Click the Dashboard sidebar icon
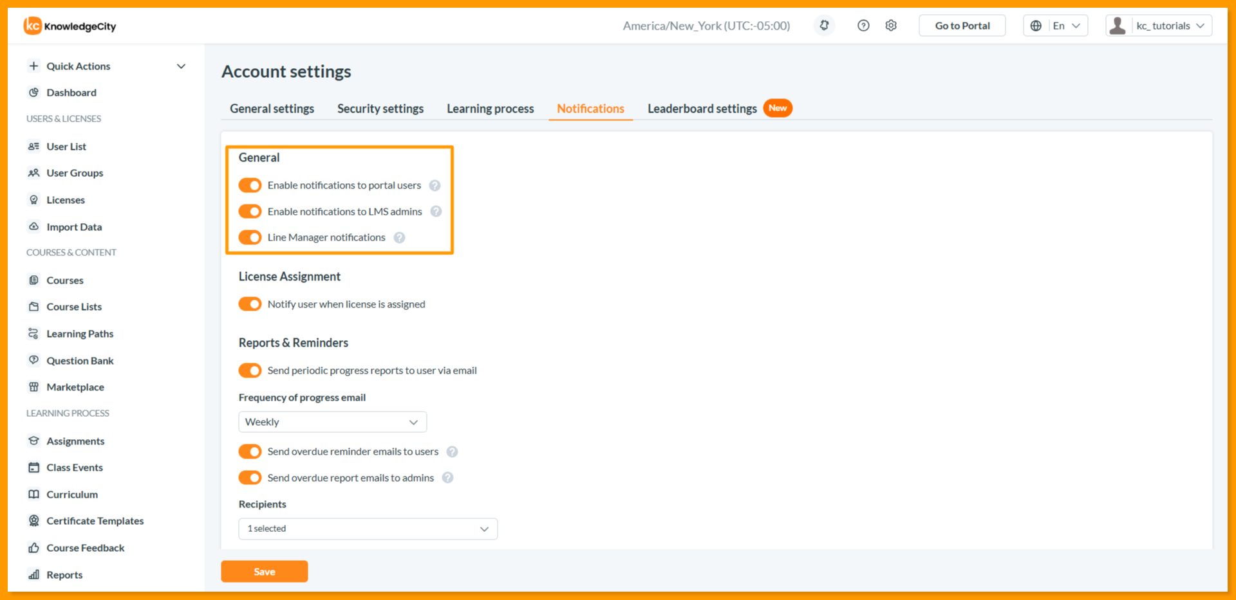1236x600 pixels. 34,93
